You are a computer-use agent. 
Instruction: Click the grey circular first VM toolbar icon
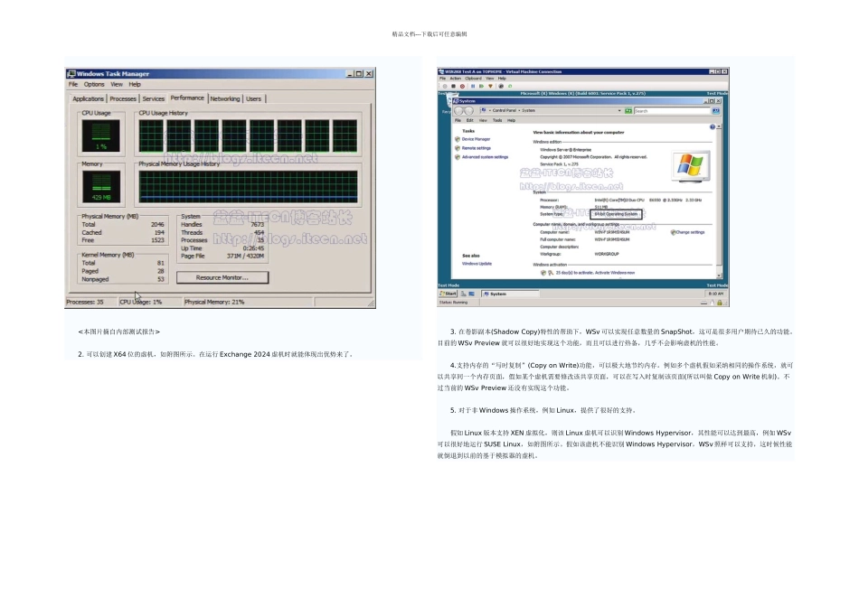click(445, 86)
